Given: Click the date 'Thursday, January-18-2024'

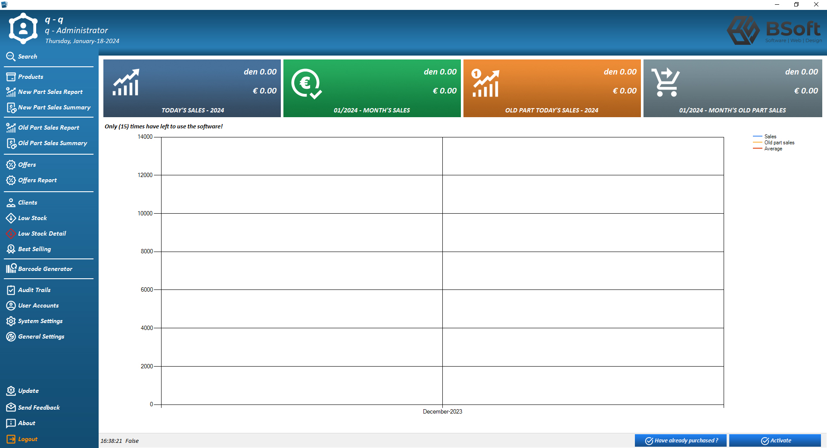Looking at the screenshot, I should (x=82, y=41).
